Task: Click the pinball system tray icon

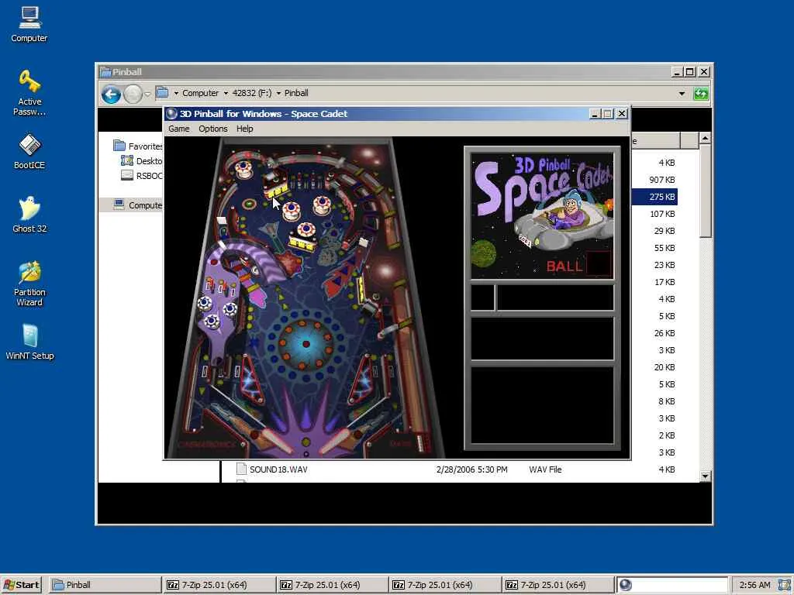Action: [626, 585]
